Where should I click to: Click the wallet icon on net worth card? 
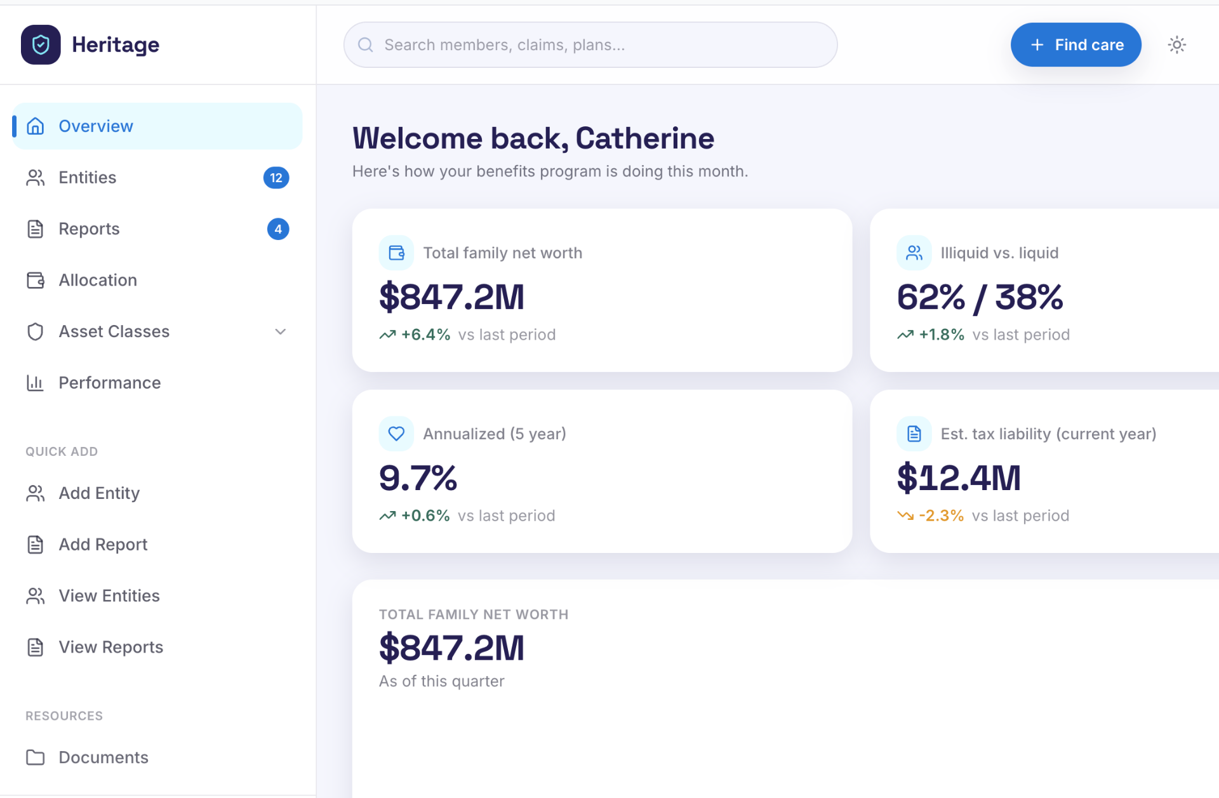point(396,253)
